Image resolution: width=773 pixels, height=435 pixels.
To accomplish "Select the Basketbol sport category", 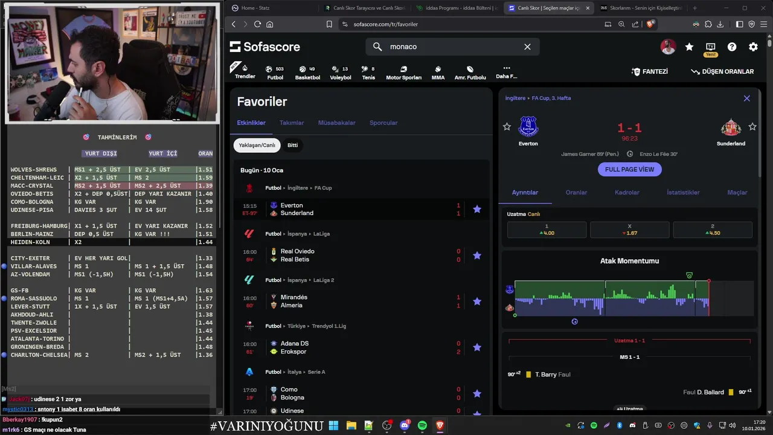I will [307, 73].
